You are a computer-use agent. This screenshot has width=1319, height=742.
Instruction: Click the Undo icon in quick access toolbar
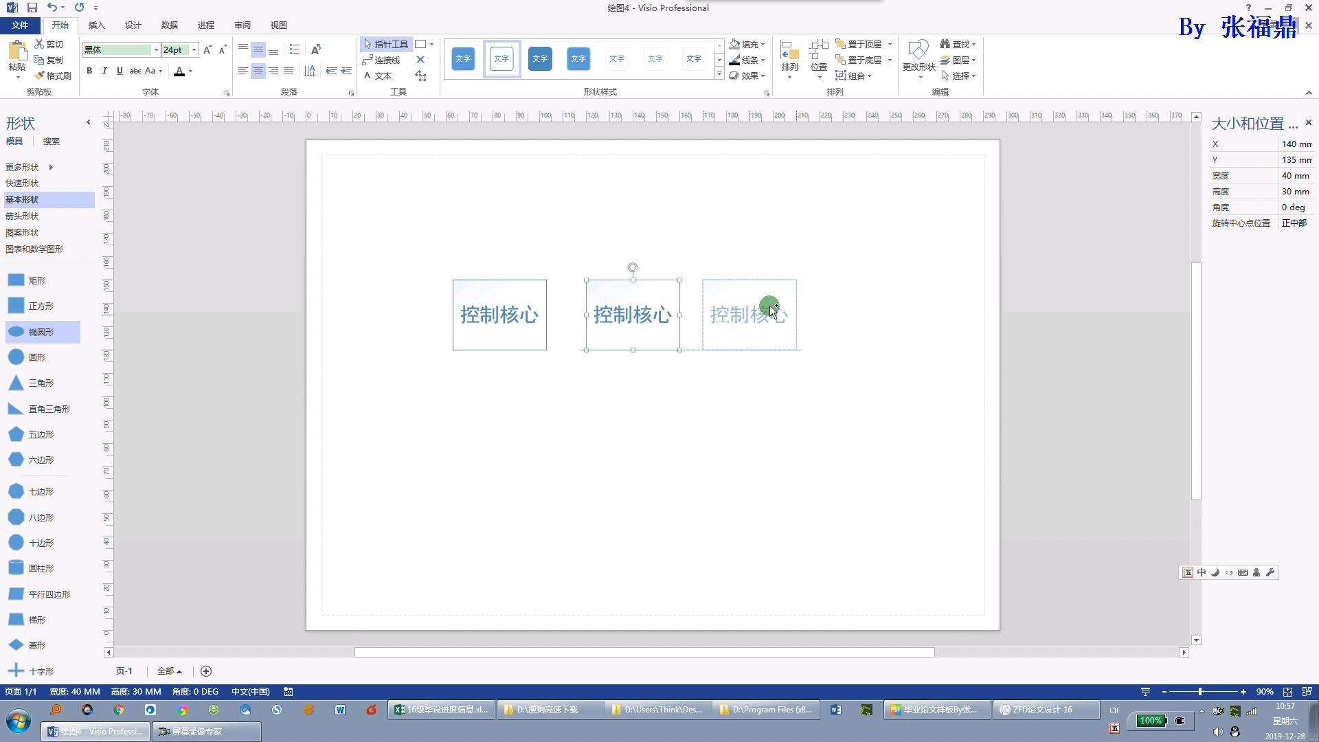point(52,8)
